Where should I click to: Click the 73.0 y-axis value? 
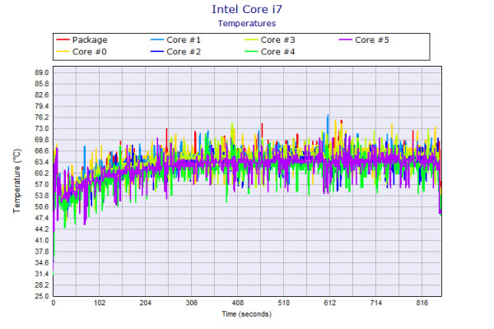(42, 128)
